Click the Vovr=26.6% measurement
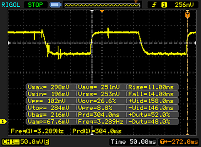The height and width of the screenshot is (147, 201). click(x=97, y=101)
